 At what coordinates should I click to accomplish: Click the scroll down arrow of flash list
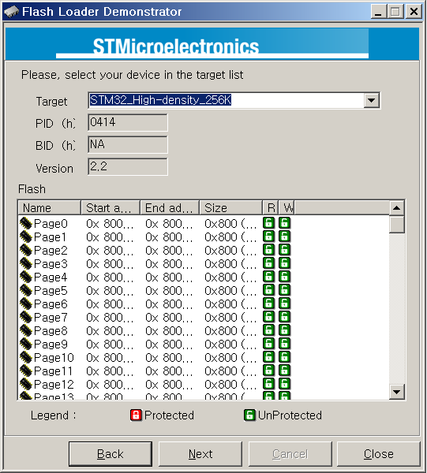[x=397, y=392]
